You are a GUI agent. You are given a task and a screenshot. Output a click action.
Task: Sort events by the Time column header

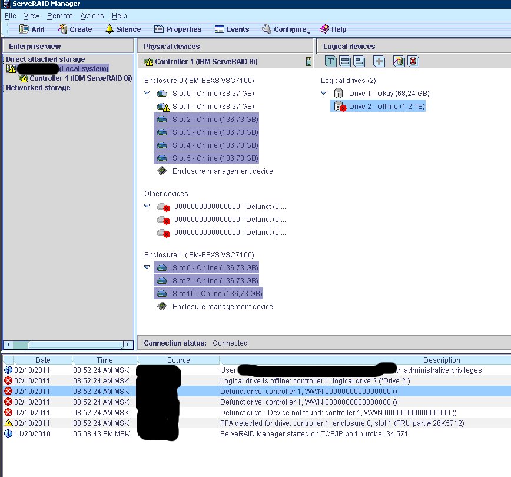point(105,360)
